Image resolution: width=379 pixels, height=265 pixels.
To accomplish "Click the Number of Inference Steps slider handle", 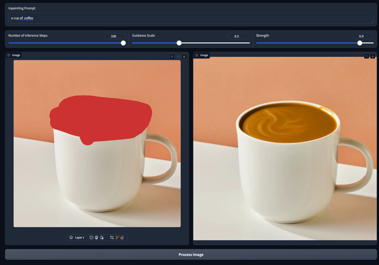I will coord(123,43).
